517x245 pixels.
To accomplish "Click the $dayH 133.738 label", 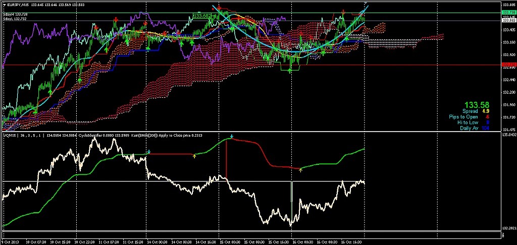I will [15, 15].
